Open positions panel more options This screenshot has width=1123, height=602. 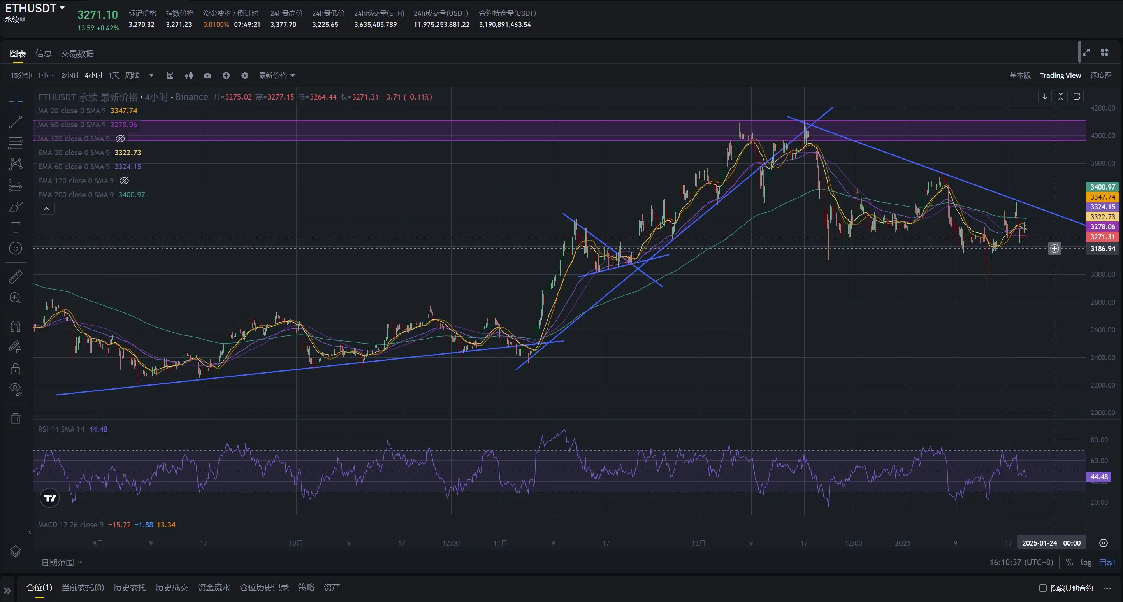(x=1107, y=588)
